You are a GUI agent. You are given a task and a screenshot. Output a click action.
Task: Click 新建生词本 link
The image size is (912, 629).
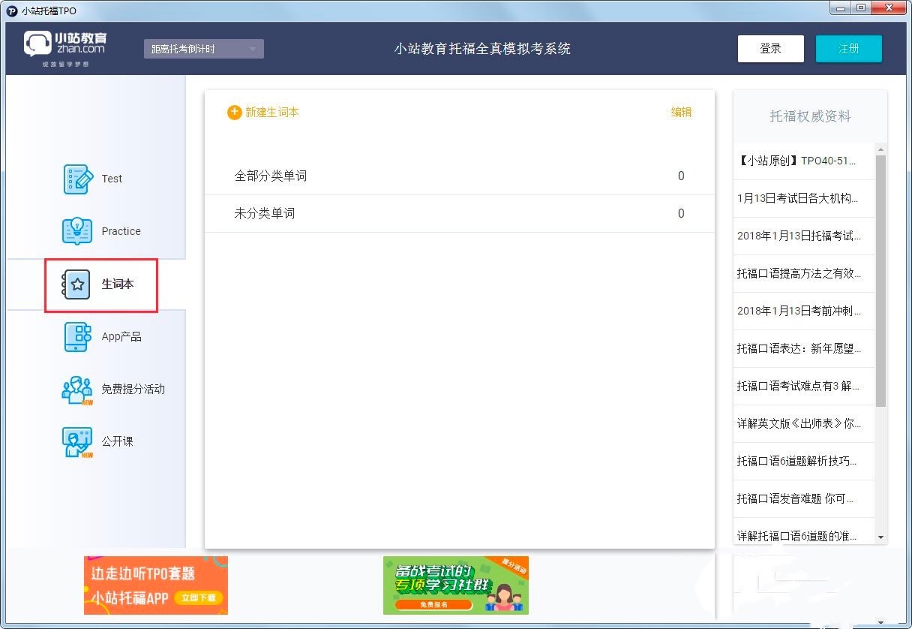[272, 112]
